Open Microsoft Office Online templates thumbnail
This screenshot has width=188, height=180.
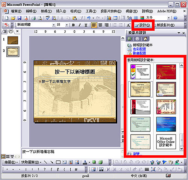click(x=166, y=142)
